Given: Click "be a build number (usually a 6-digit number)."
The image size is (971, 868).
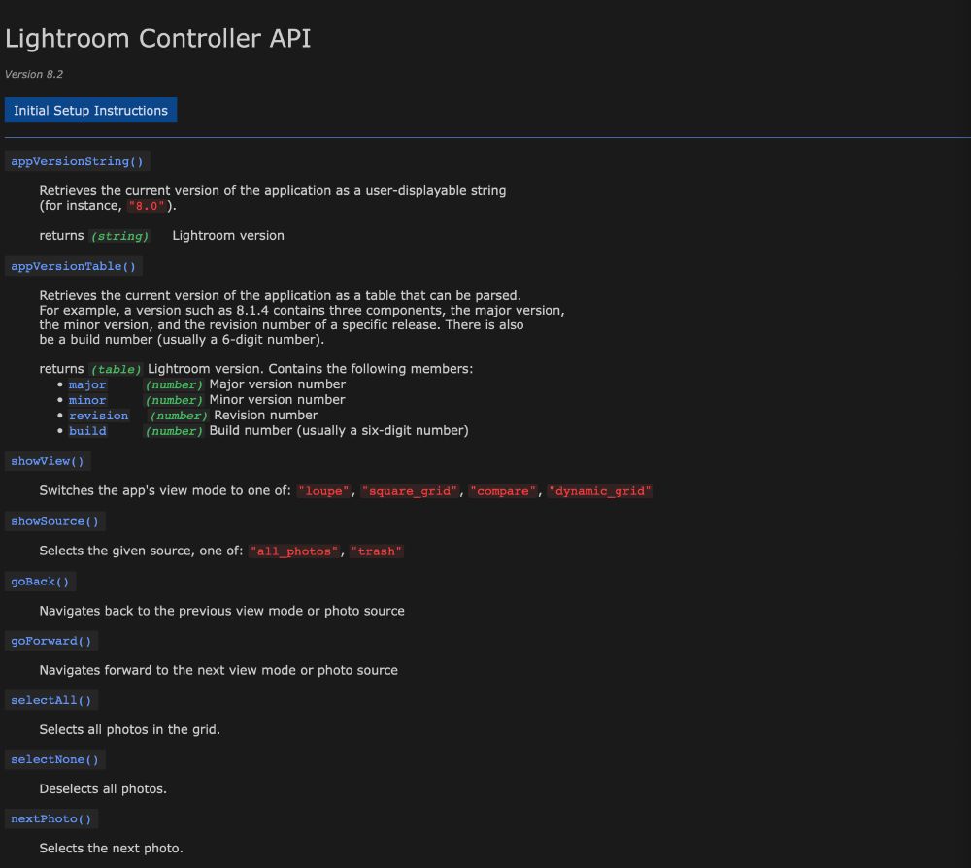Looking at the screenshot, I should (x=183, y=339).
